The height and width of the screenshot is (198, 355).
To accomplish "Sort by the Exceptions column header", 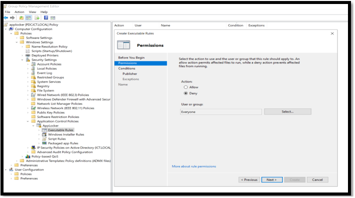I will coord(256,25).
